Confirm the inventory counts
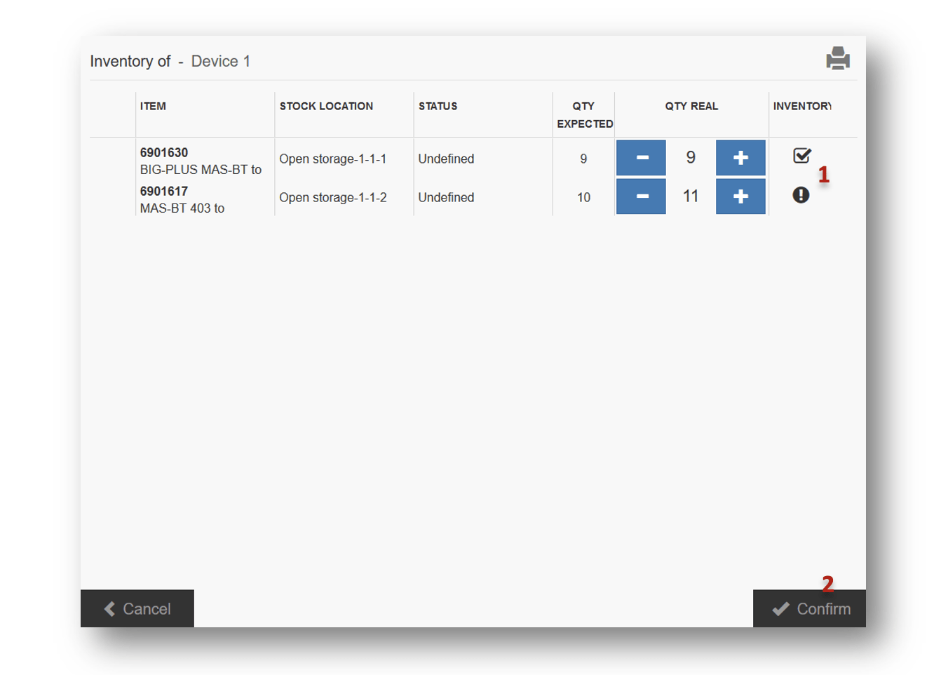The image size is (948, 675). (810, 608)
